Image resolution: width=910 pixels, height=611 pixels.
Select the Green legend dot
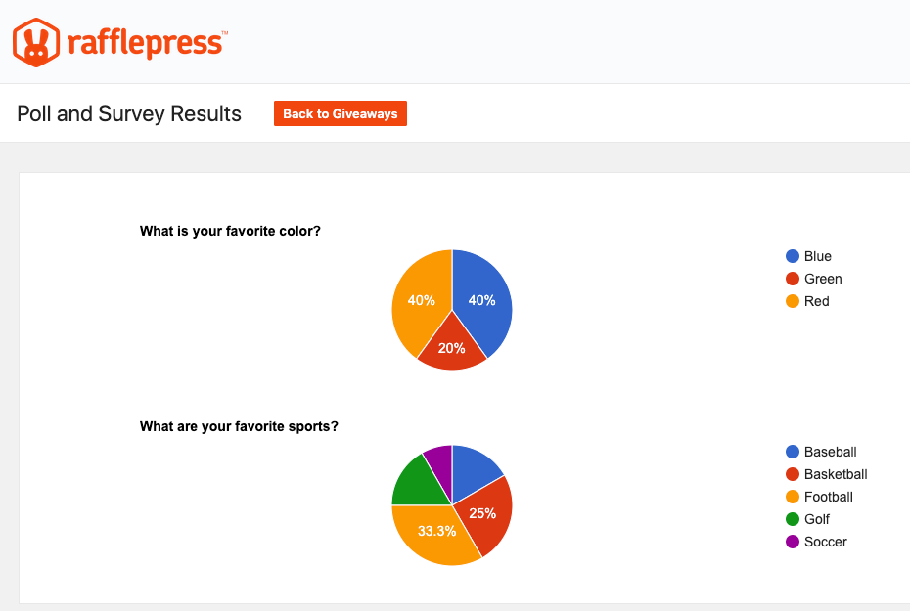click(793, 279)
